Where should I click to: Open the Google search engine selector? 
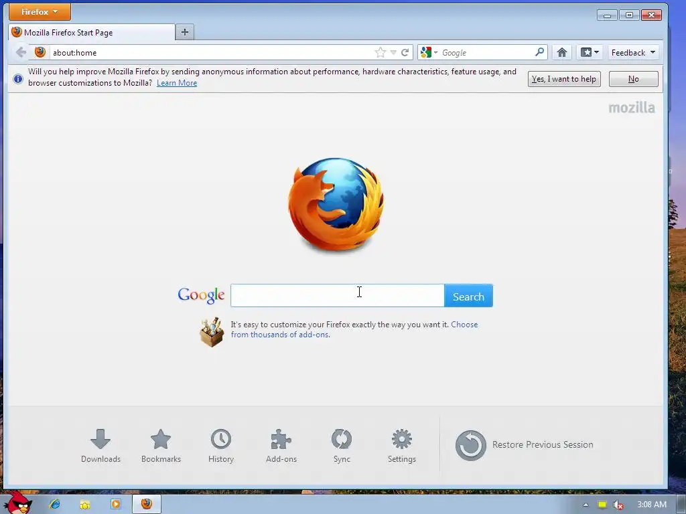(x=429, y=52)
